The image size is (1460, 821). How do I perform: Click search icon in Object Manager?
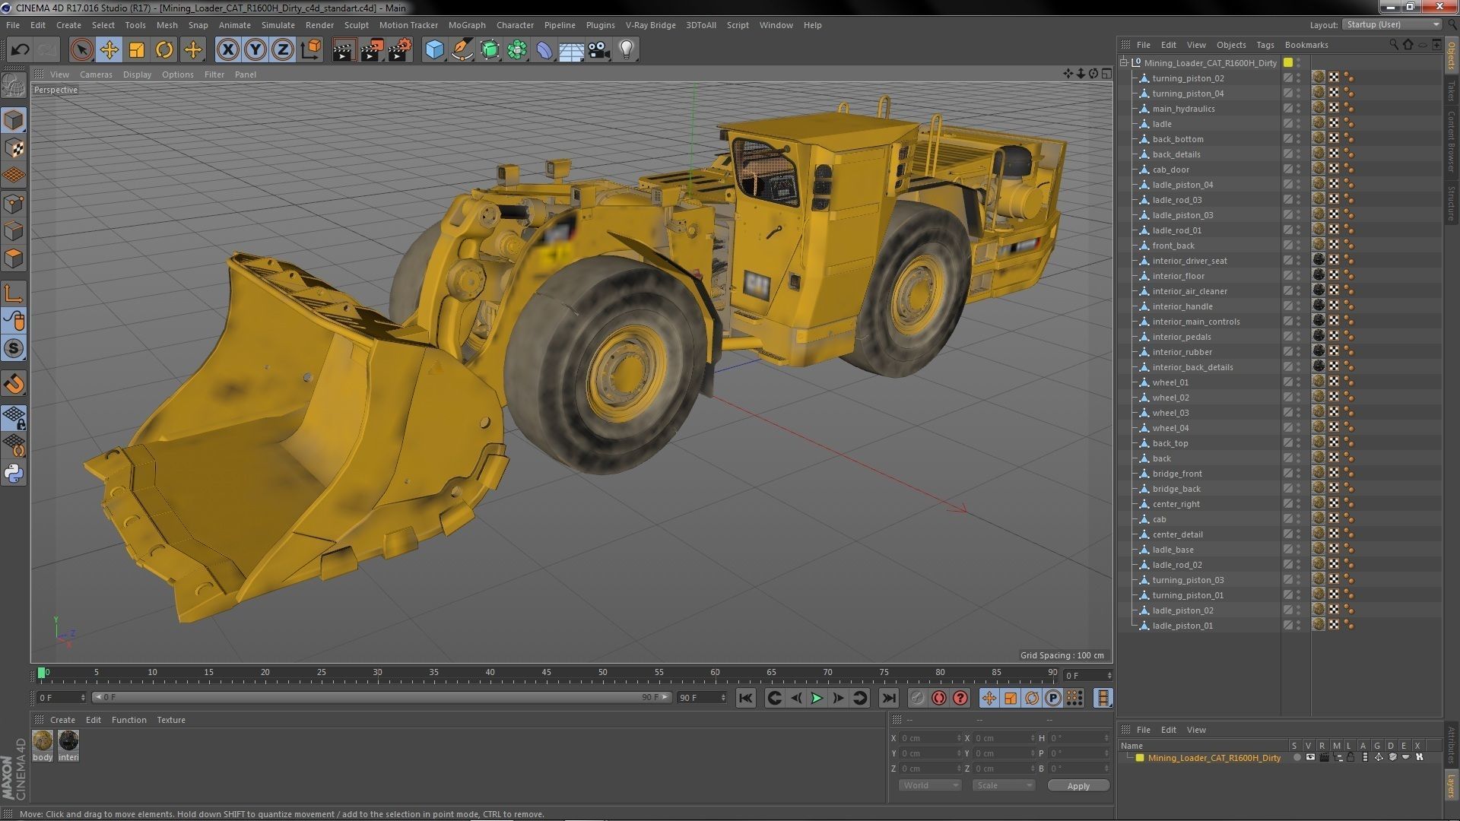click(1393, 45)
